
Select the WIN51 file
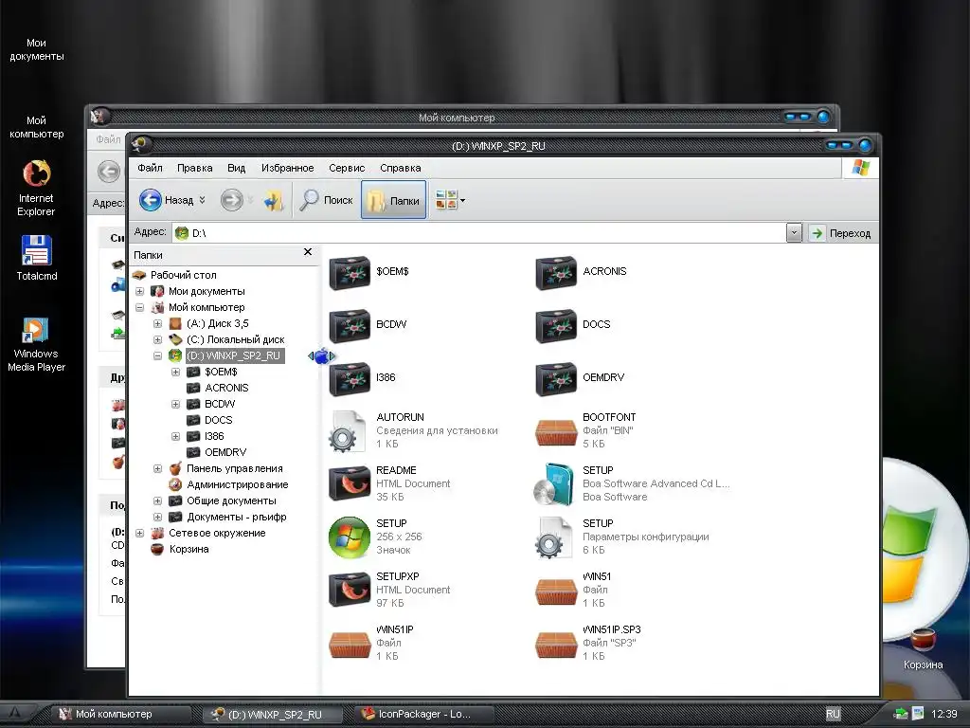coord(573,590)
